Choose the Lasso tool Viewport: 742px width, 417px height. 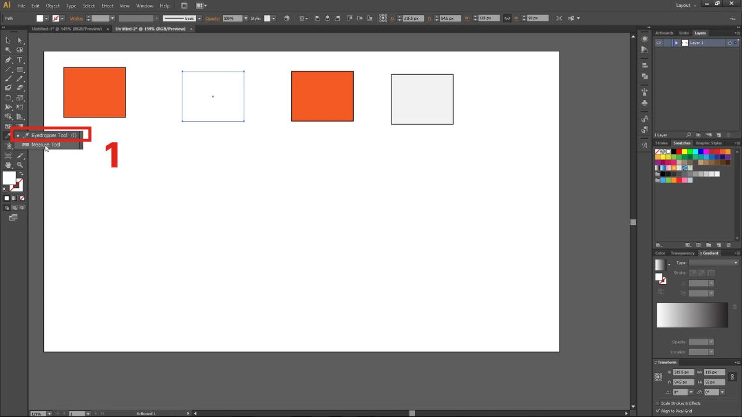click(20, 50)
